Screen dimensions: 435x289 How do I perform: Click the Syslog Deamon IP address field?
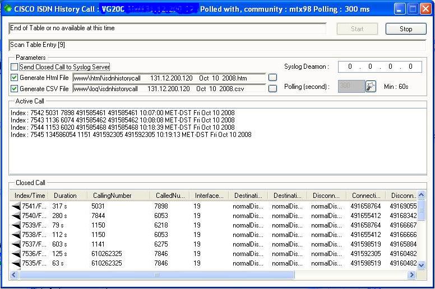380,67
